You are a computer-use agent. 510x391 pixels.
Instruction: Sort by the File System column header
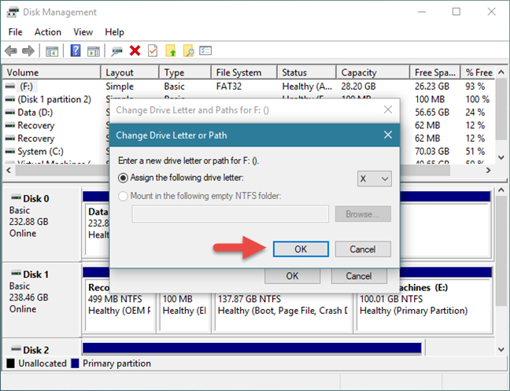click(245, 72)
